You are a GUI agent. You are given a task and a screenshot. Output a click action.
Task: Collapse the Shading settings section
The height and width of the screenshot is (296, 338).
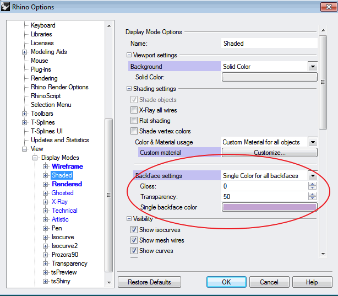(129, 89)
